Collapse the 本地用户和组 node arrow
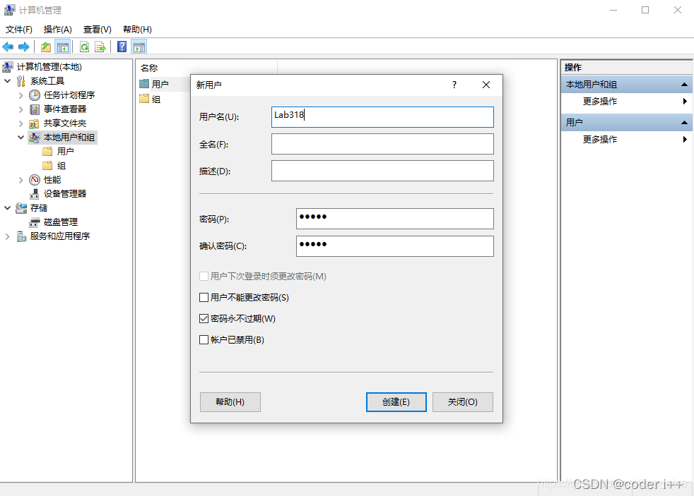Viewport: 694px width, 496px height. tap(20, 138)
